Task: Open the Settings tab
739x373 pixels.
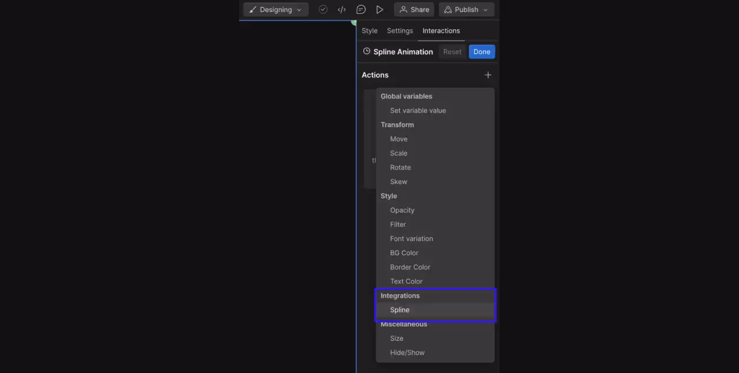Action: (x=400, y=30)
